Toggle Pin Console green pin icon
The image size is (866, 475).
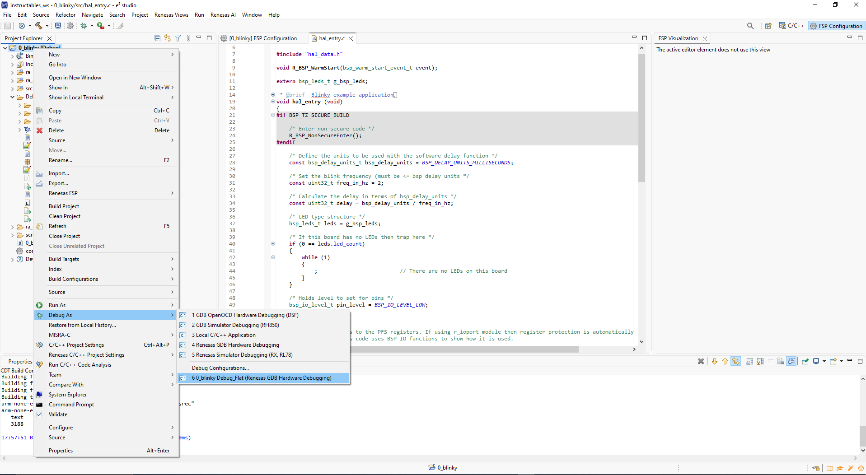(805, 361)
